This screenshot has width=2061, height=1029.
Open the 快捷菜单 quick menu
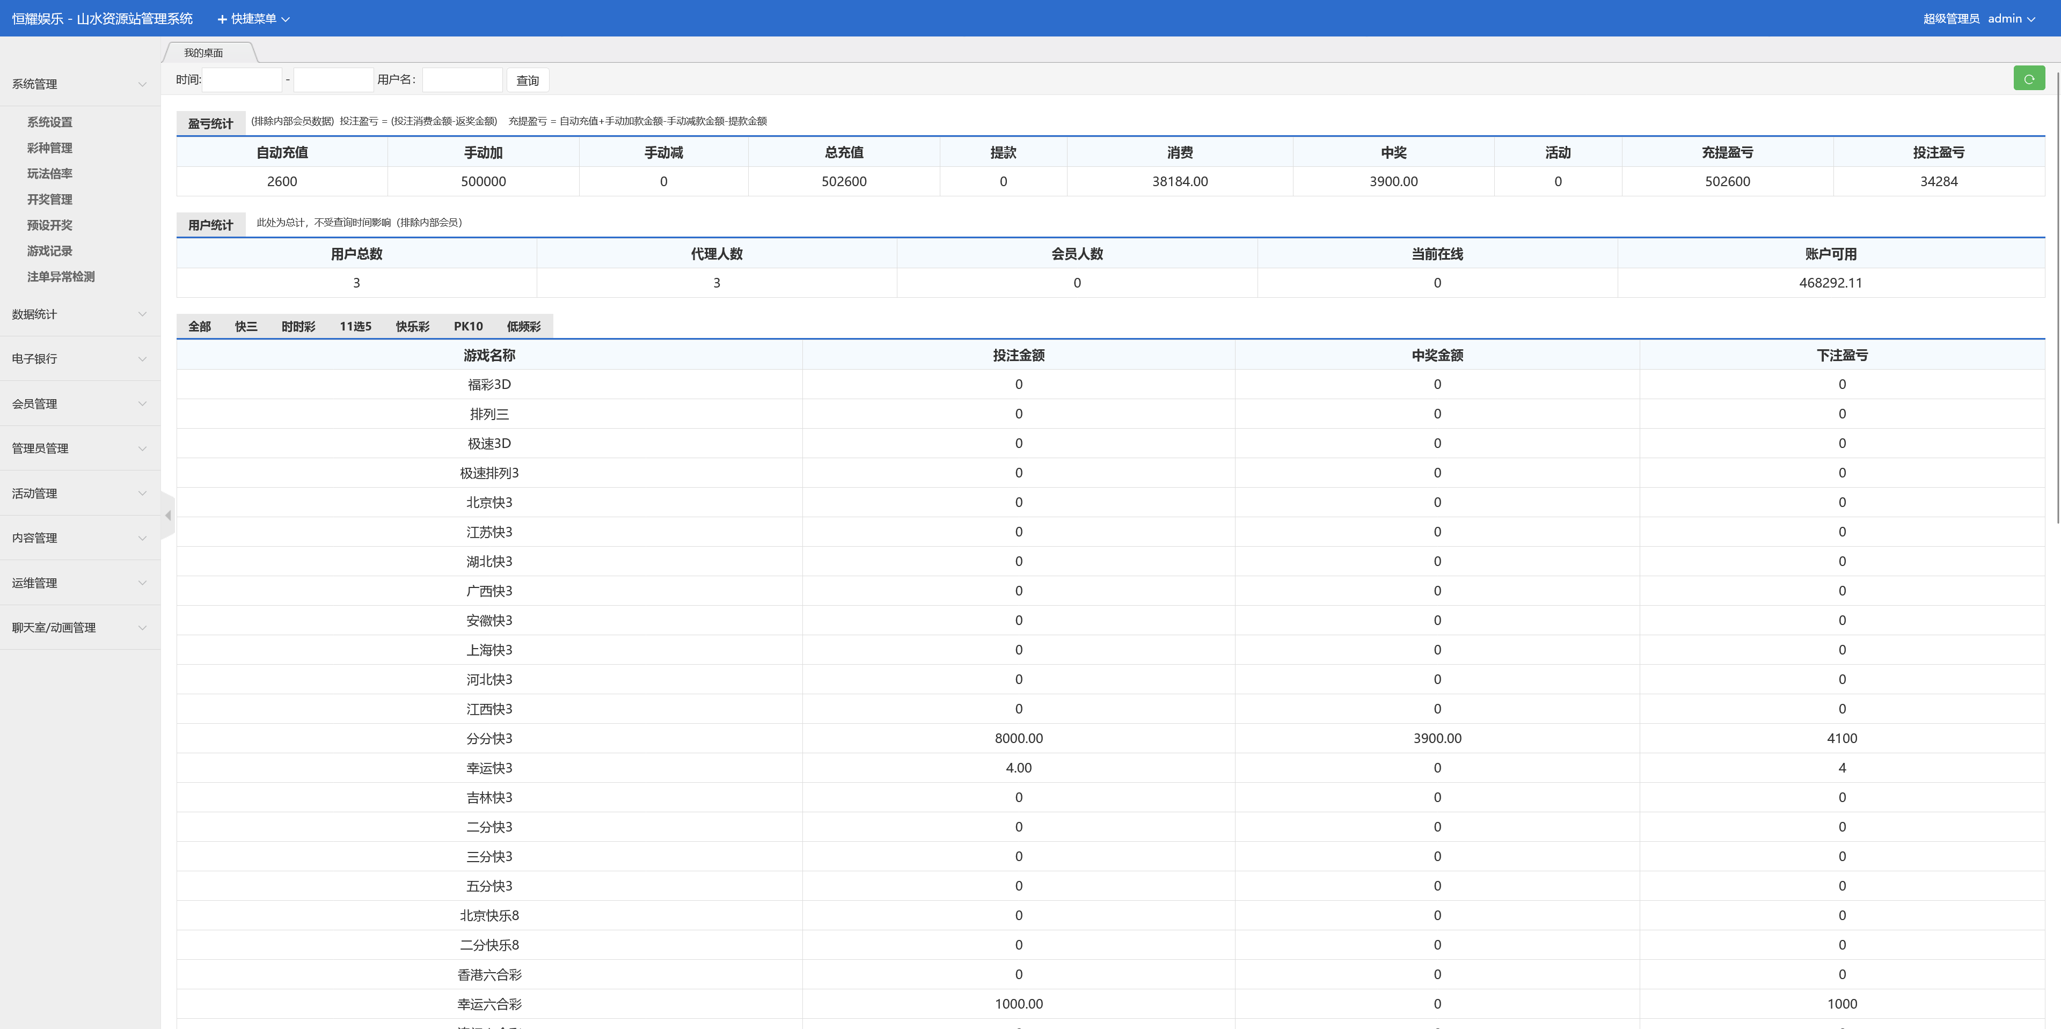point(254,18)
